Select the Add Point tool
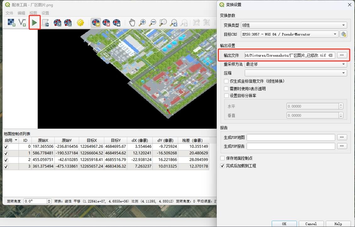 coord(96,23)
